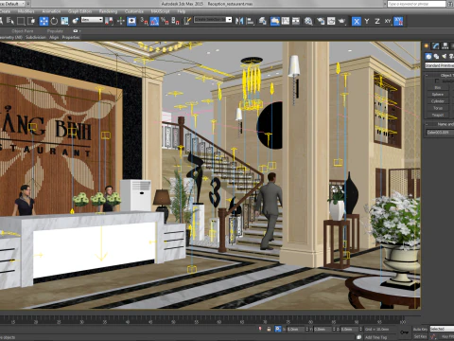Switch to the Modify command panel tab
The width and height of the screenshot is (454, 341).
[x=436, y=46]
